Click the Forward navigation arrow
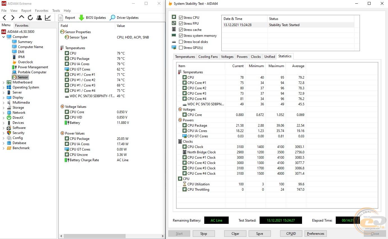Screen dimensions: 388x239 (x=13, y=18)
